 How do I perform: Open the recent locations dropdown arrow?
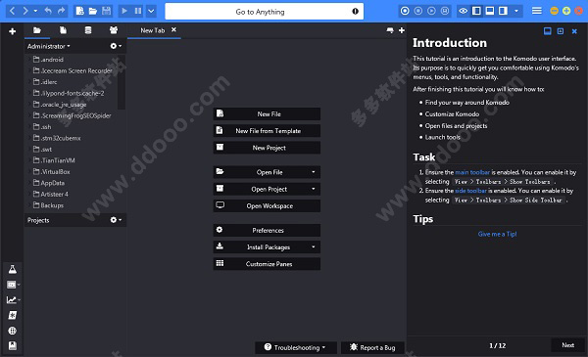point(35,11)
